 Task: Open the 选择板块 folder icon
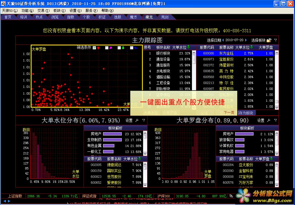(269, 40)
